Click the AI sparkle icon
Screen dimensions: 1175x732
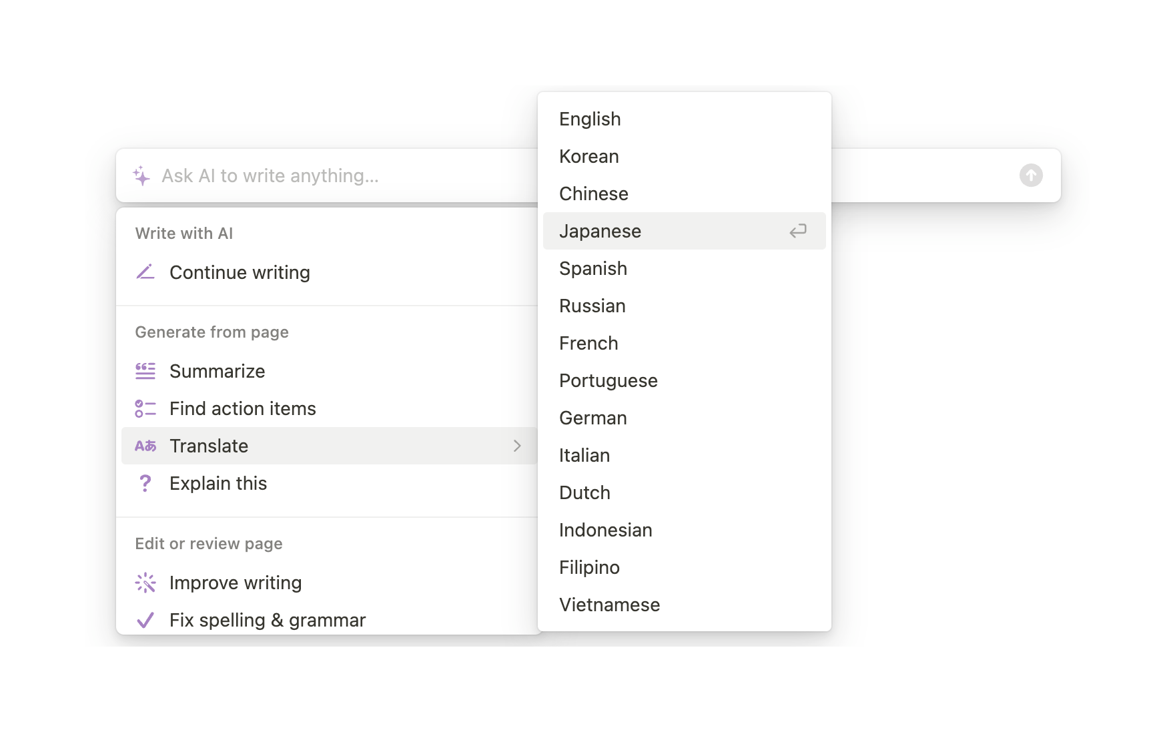pos(141,175)
